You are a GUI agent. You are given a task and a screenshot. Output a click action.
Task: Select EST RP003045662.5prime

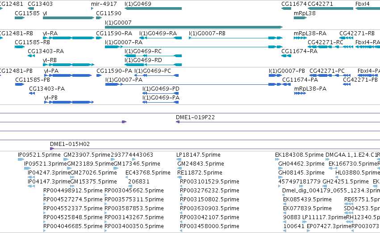click(134, 191)
